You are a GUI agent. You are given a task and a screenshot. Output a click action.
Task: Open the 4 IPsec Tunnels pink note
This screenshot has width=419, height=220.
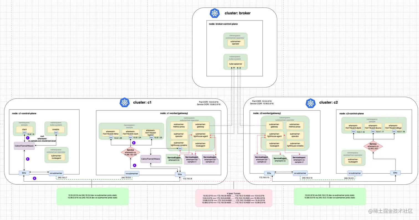234,198
